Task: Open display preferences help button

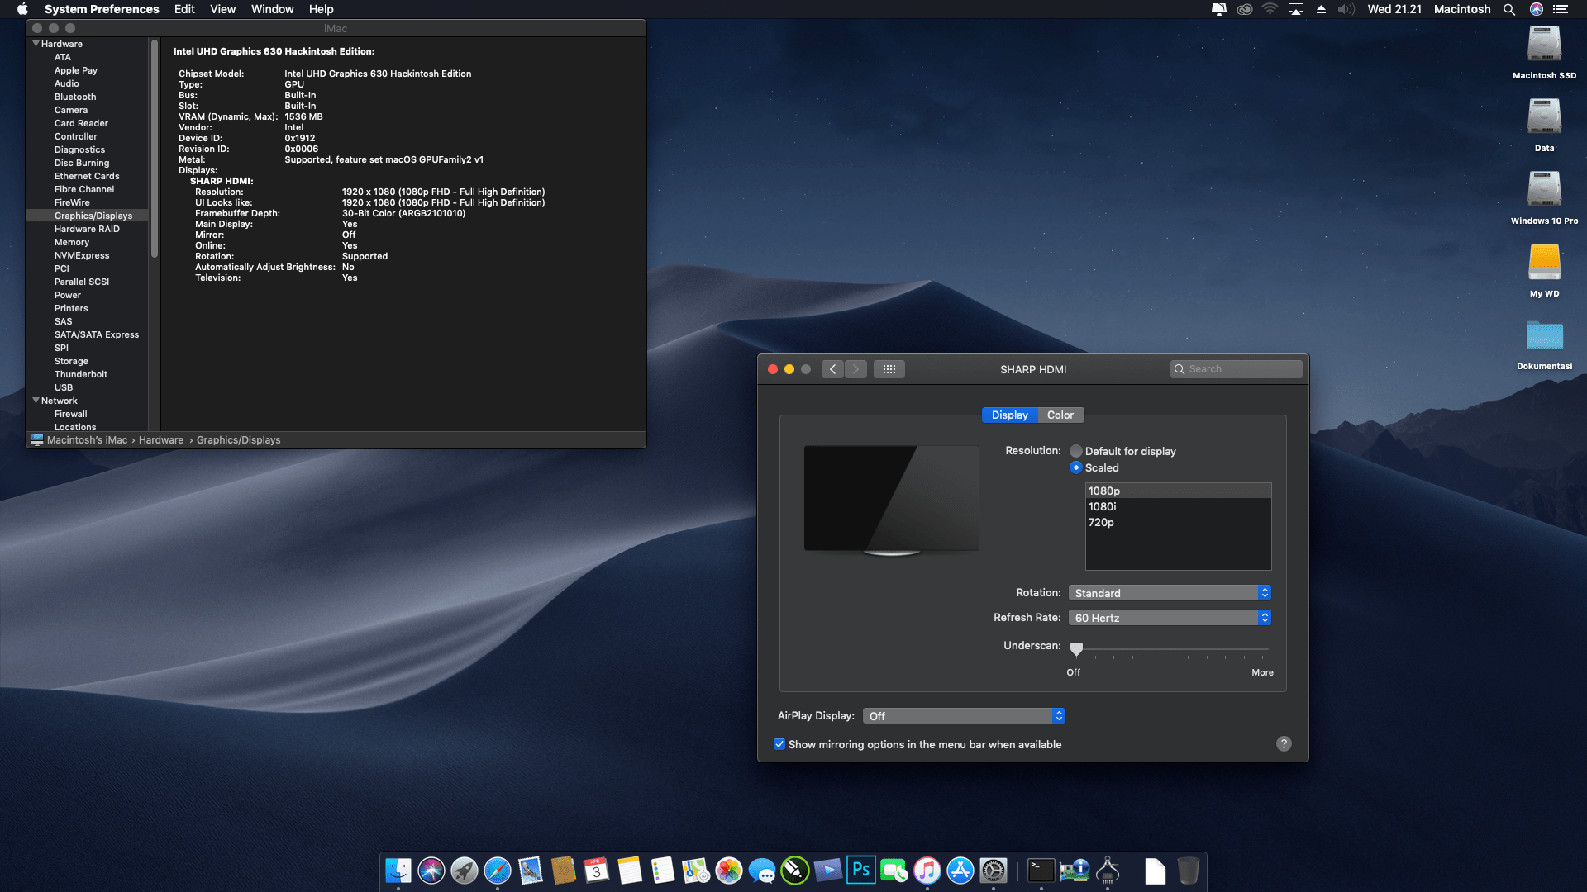Action: click(1284, 744)
